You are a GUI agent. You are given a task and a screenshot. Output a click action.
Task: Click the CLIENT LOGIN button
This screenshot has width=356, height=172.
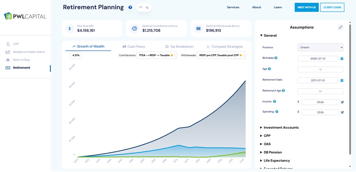click(x=332, y=8)
